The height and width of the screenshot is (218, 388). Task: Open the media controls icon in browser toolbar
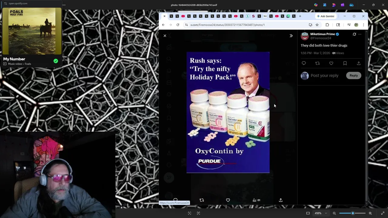[349, 25]
